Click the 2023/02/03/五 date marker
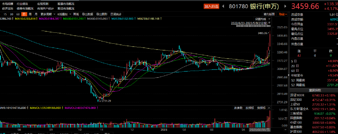Image resolution: width=338 pixels, height=134 pixels. coord(260,130)
